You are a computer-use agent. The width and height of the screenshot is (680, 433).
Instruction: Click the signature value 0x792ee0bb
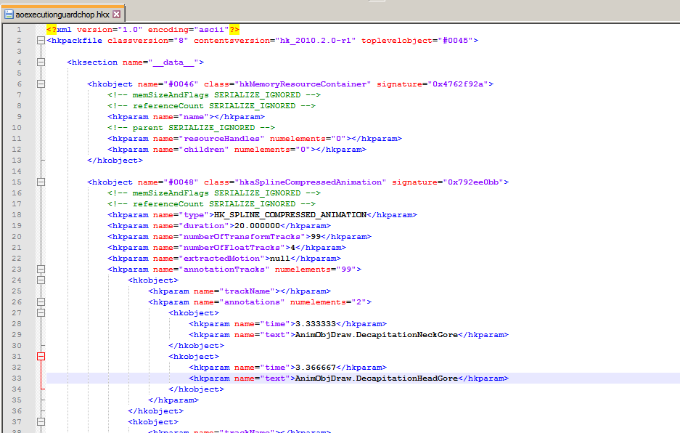tap(473, 182)
